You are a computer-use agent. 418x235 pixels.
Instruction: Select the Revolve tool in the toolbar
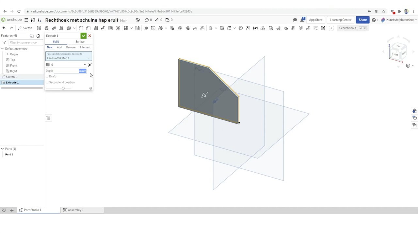pos(47,28)
